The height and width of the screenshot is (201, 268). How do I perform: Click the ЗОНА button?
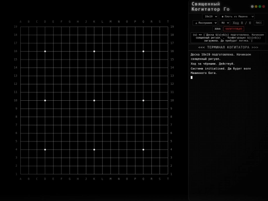tap(217, 29)
